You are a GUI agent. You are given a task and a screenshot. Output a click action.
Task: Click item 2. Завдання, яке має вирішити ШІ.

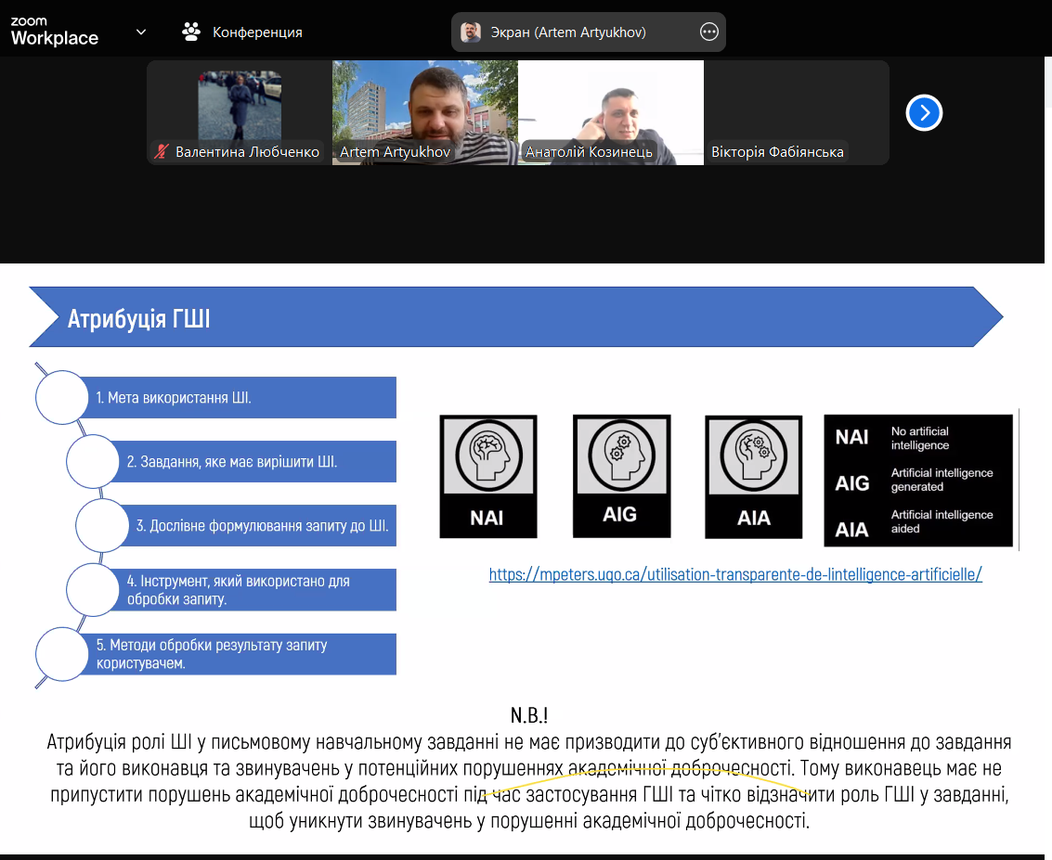(x=253, y=461)
